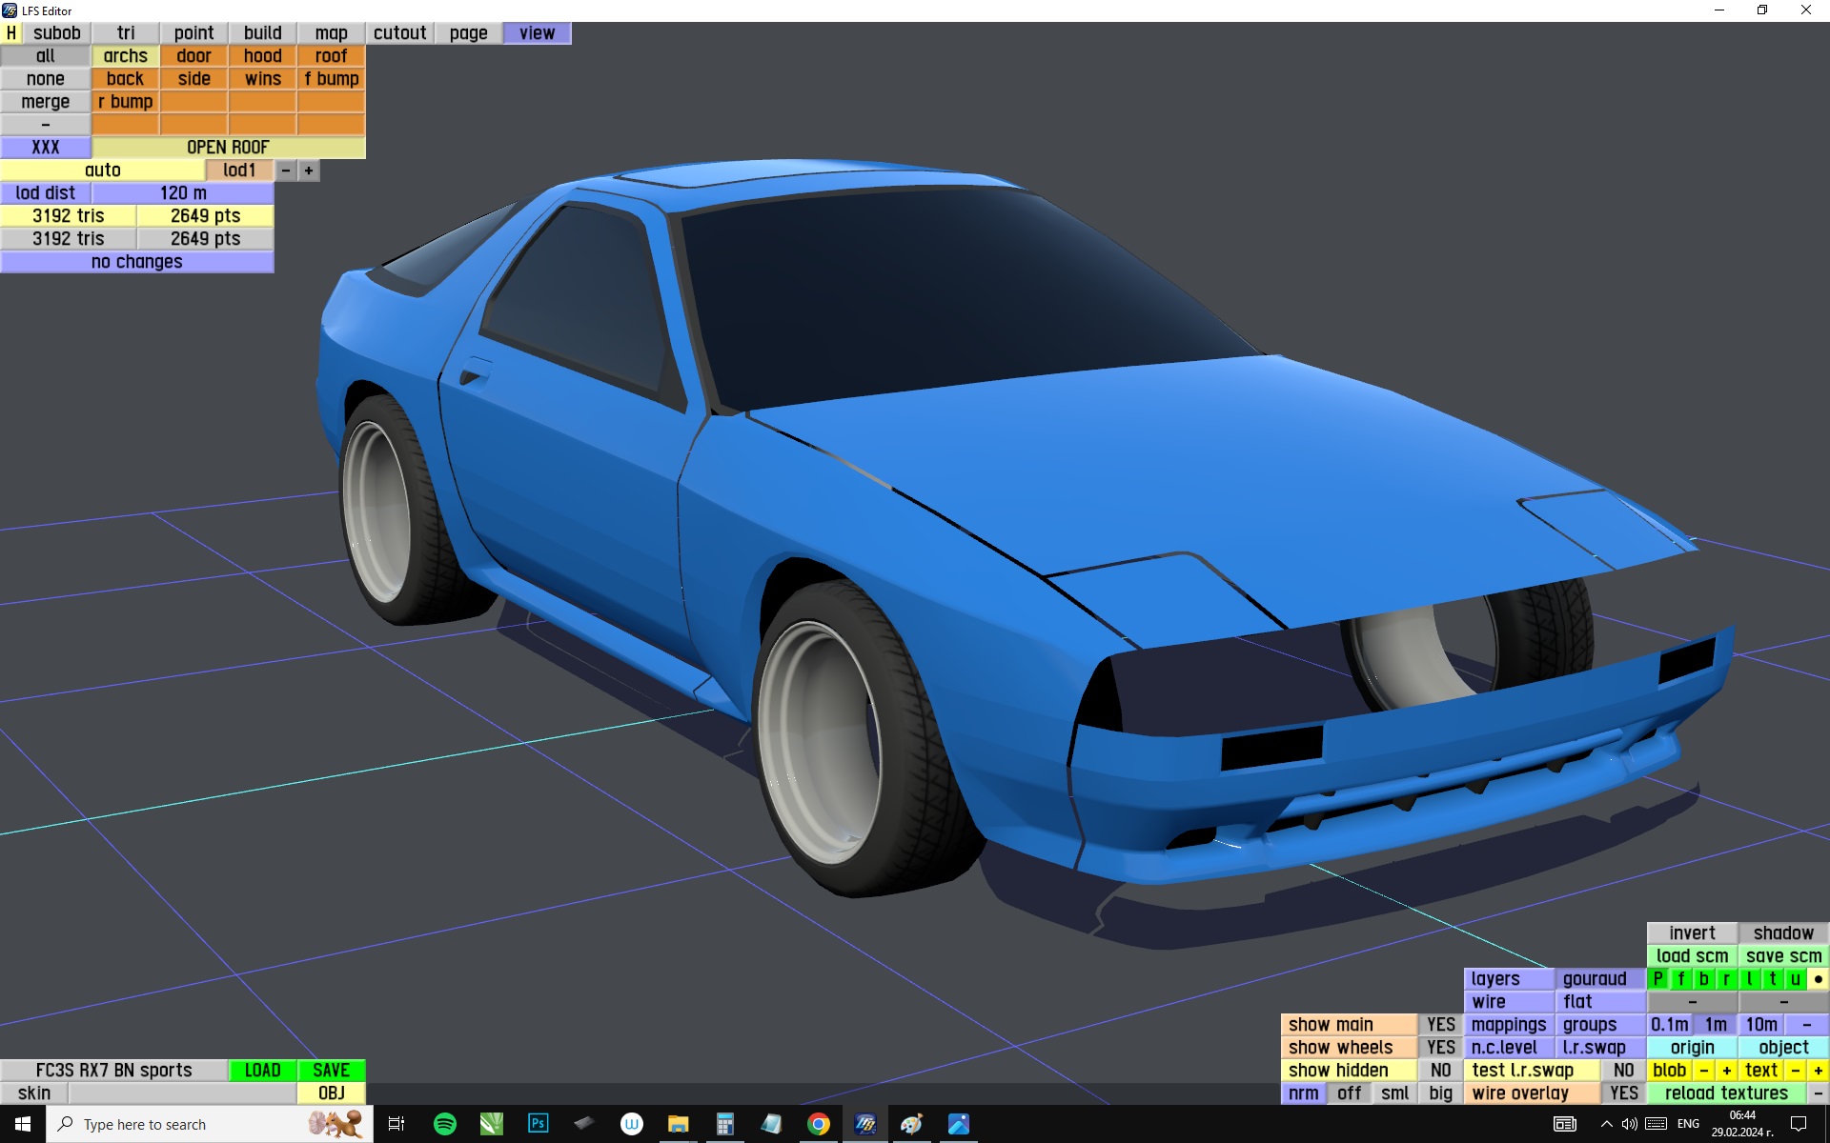Click minus next to lod1
1830x1143 pixels.
coord(286,170)
